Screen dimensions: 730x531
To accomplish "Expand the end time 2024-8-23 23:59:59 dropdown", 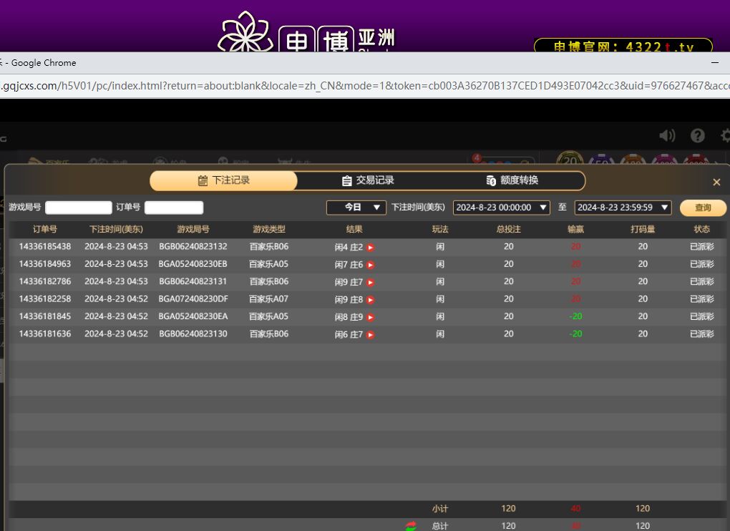I will [623, 208].
